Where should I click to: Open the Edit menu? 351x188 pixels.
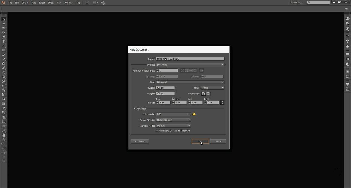coord(17,3)
